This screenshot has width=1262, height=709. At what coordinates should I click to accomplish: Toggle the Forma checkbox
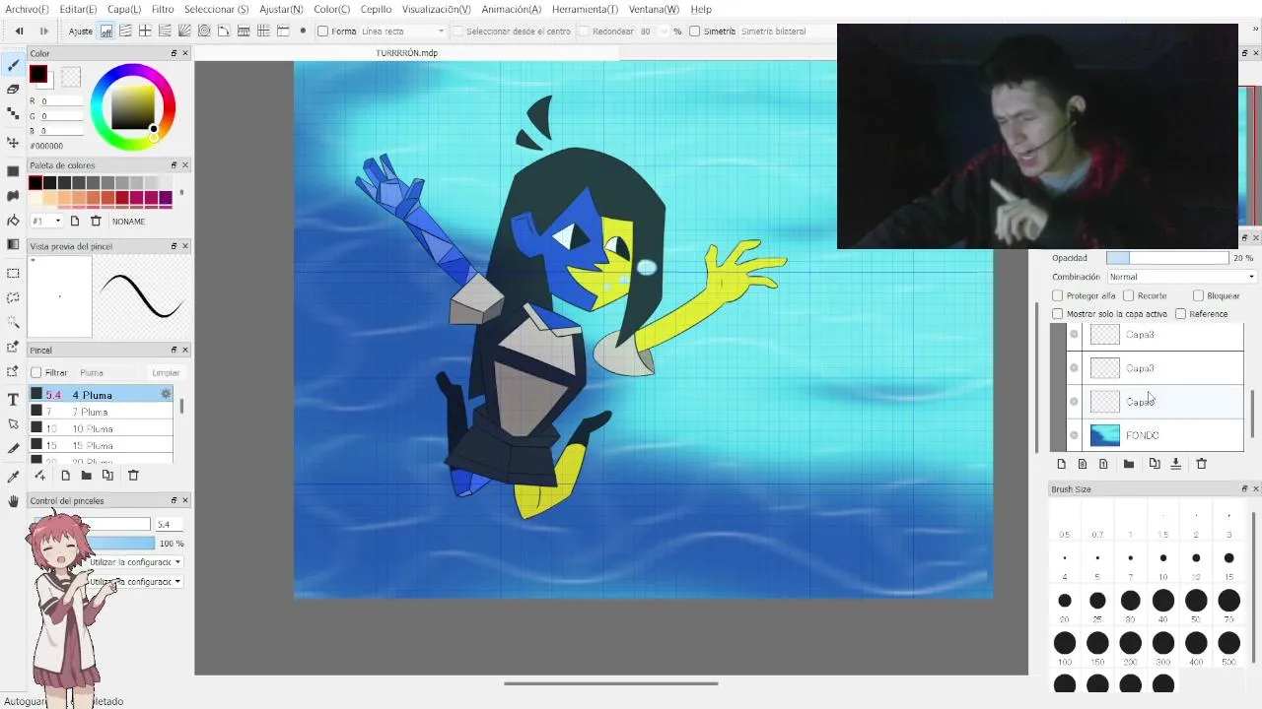click(322, 32)
